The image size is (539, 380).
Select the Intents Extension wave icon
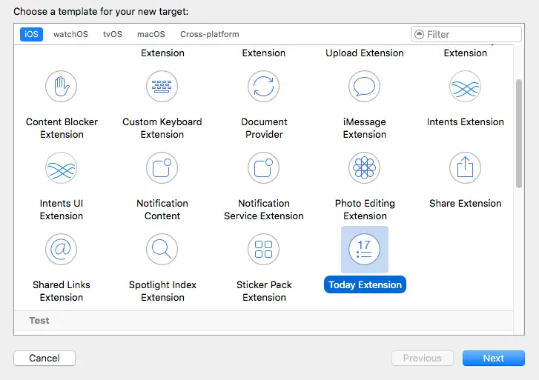point(465,86)
